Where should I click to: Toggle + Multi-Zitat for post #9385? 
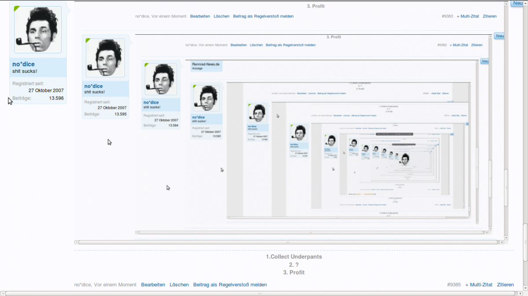click(x=479, y=285)
